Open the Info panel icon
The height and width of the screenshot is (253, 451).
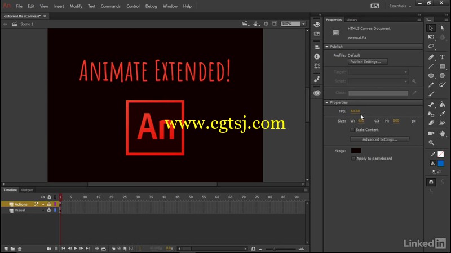pos(317,57)
